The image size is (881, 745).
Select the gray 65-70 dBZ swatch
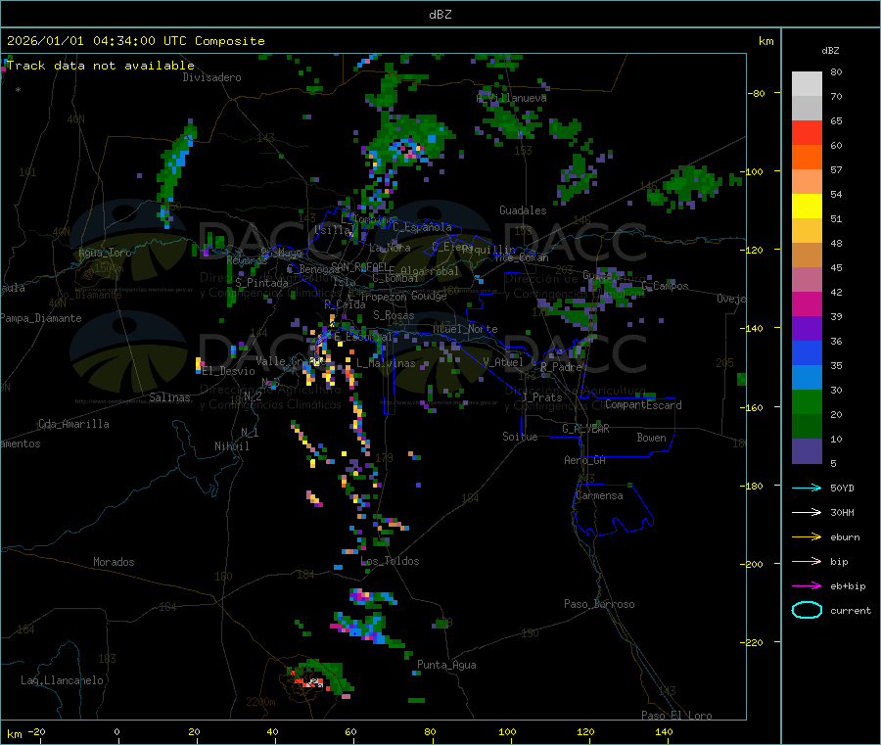pos(807,109)
